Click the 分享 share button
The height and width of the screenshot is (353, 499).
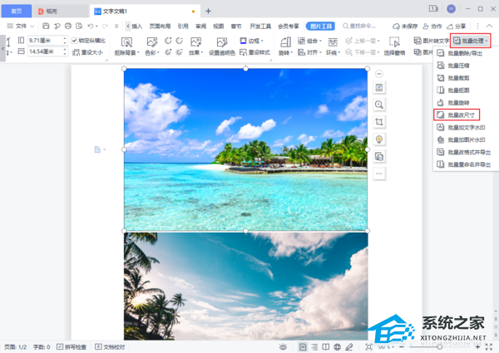pyautogui.click(x=457, y=26)
